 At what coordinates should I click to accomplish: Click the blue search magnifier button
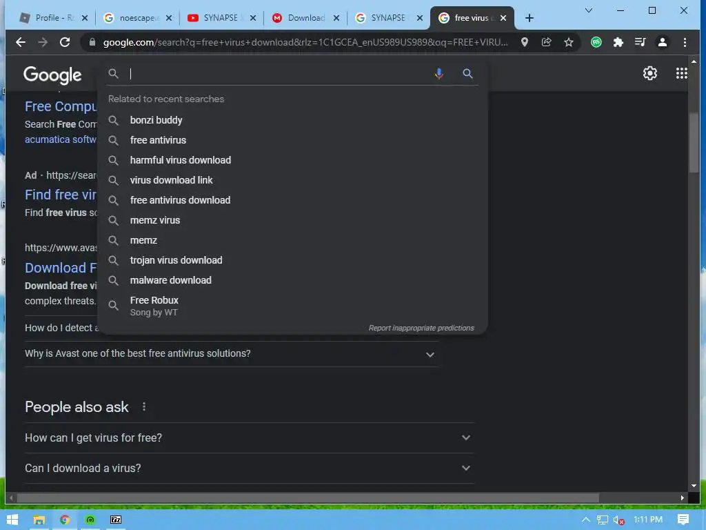pyautogui.click(x=468, y=73)
